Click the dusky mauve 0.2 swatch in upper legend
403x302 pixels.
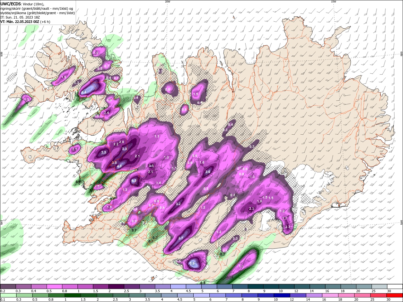click(8, 287)
